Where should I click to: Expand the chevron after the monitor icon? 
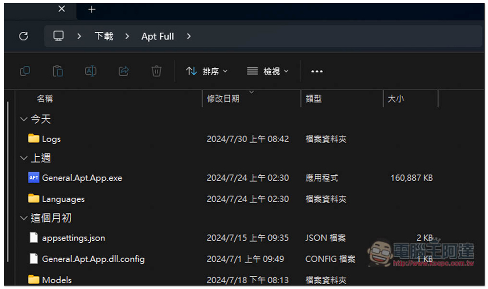pyautogui.click(x=79, y=37)
